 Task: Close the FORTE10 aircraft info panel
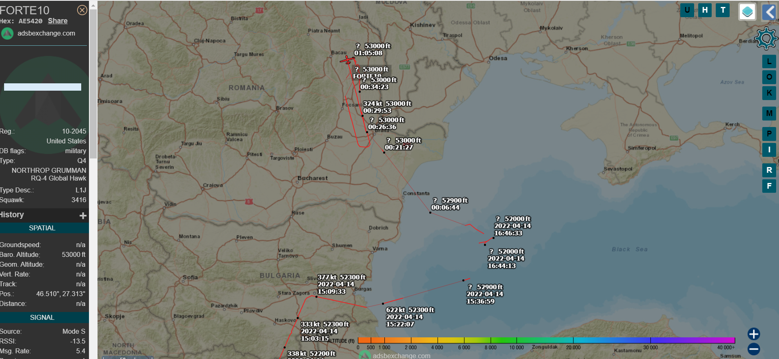coord(82,10)
